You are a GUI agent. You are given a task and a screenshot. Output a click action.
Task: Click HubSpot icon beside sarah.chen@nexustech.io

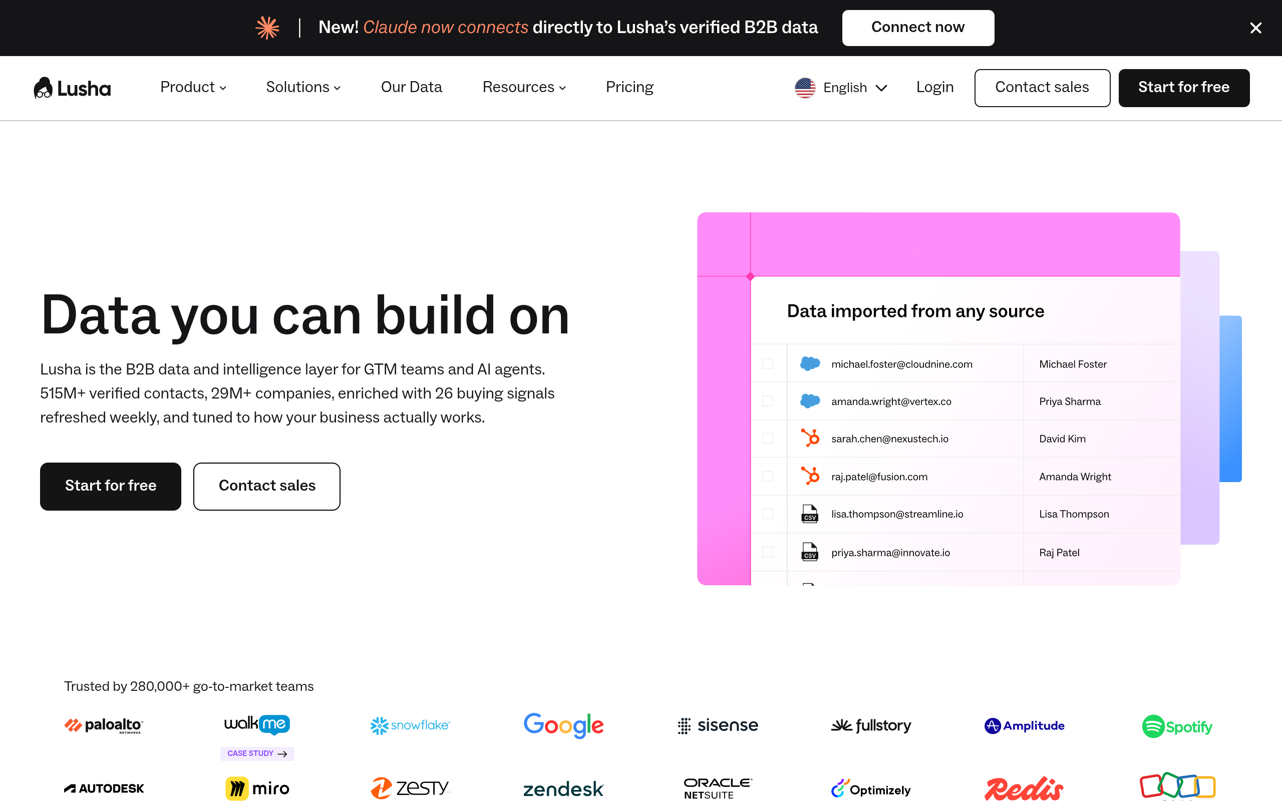(x=809, y=438)
